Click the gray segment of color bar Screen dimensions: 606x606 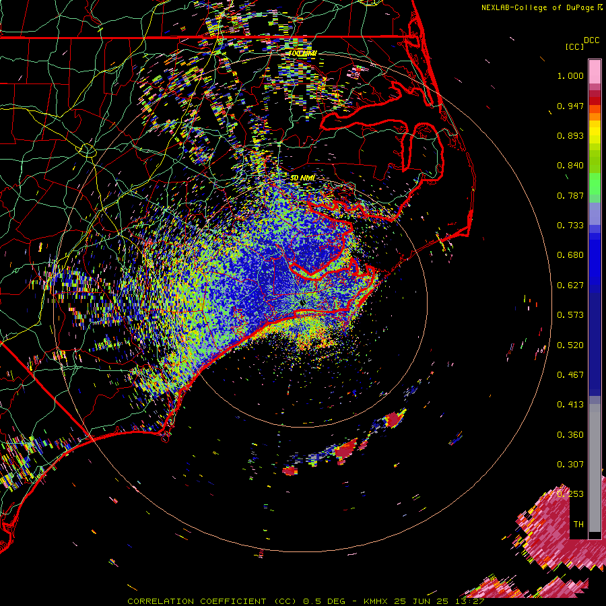(595, 468)
